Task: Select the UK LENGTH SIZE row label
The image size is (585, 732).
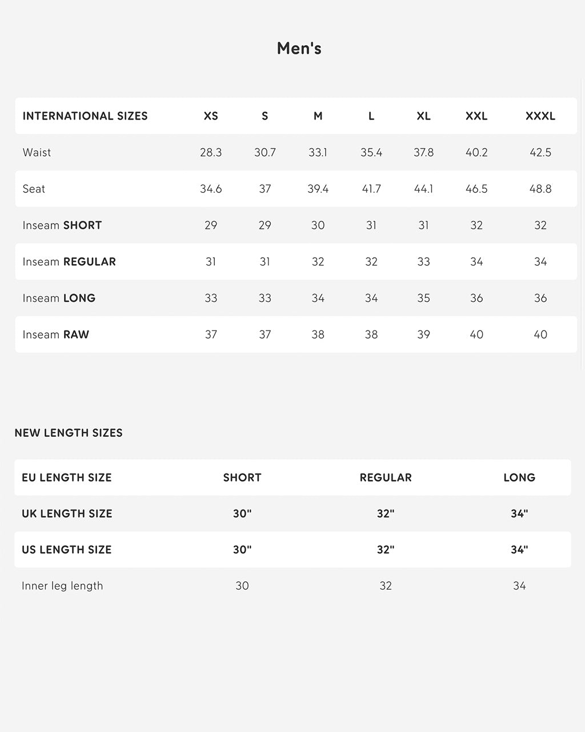Action: pyautogui.click(x=67, y=514)
